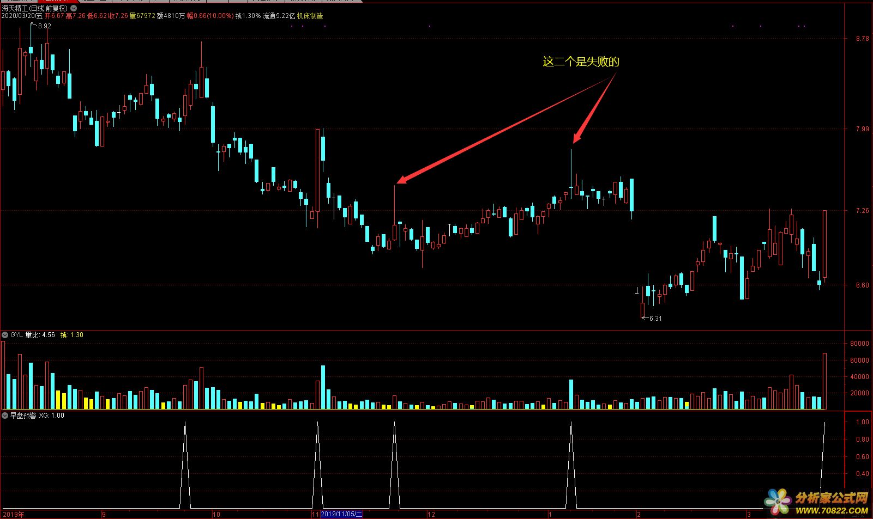Click the tallest rightmost red volume bar
The height and width of the screenshot is (519, 873).
pyautogui.click(x=824, y=381)
